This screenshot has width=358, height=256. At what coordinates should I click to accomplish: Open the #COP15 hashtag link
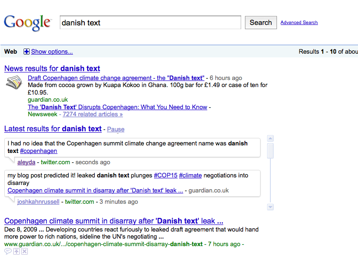click(x=165, y=175)
